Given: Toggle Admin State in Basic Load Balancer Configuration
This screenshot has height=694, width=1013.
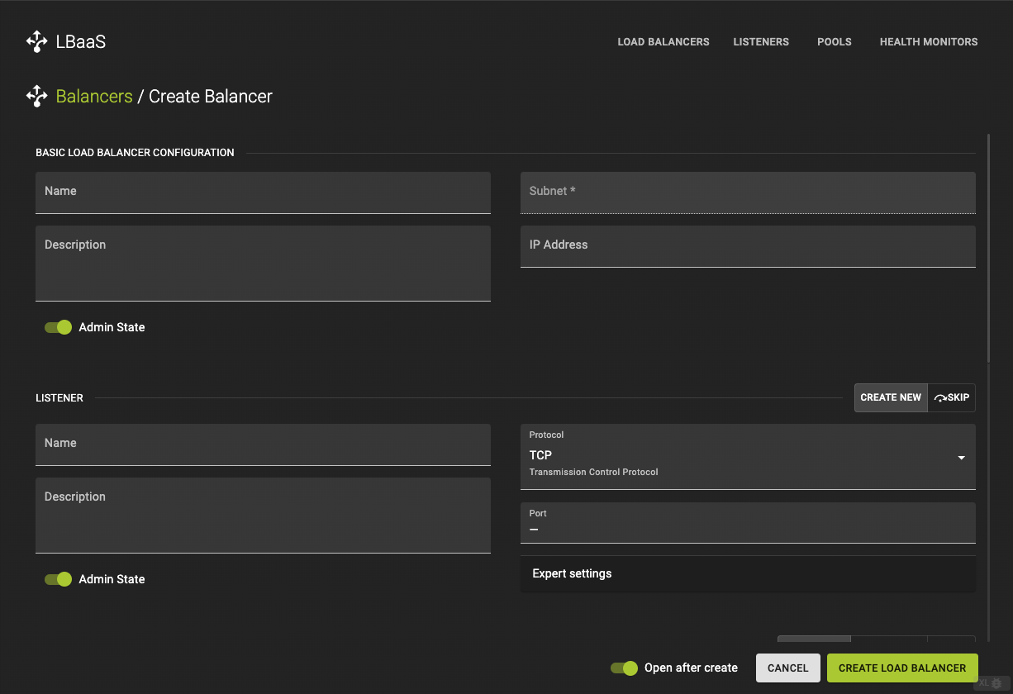Looking at the screenshot, I should click(59, 327).
